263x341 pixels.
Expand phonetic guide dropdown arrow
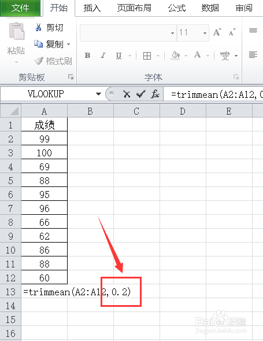236,56
